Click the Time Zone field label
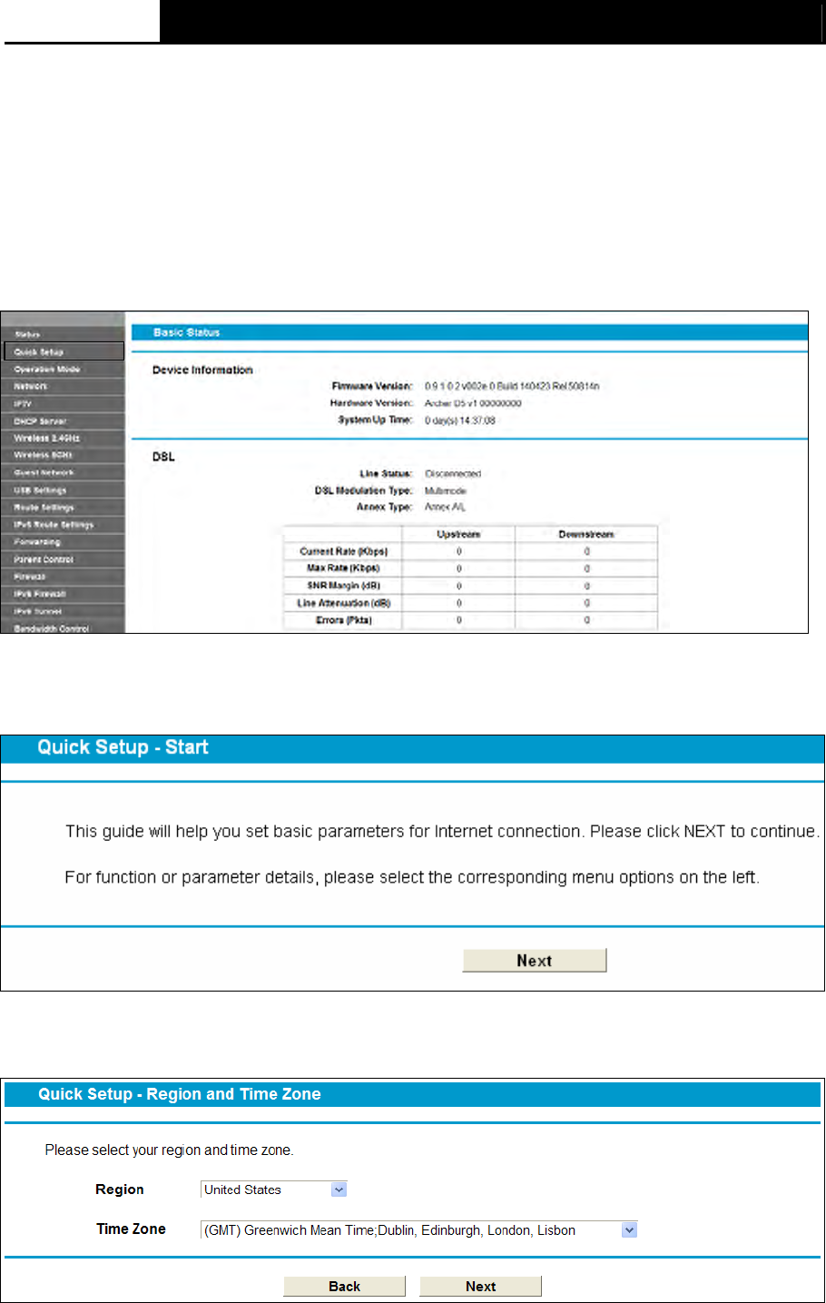 click(132, 1229)
